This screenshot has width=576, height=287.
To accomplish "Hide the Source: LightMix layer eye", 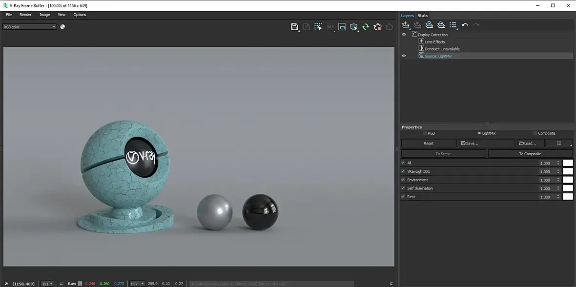I will (x=404, y=56).
